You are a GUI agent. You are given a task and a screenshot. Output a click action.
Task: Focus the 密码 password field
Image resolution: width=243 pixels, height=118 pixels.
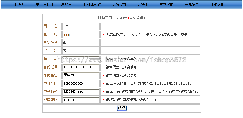click(x=81, y=35)
